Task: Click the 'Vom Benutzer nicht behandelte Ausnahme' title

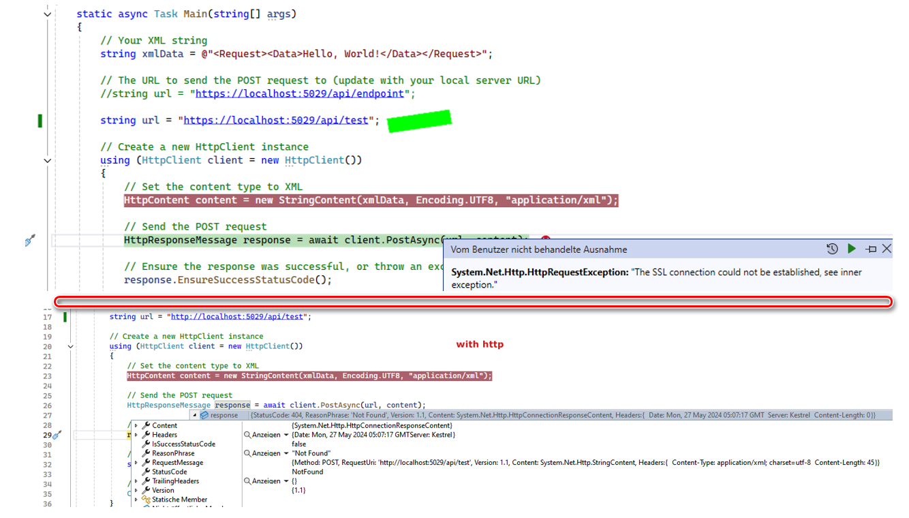Action: point(538,249)
